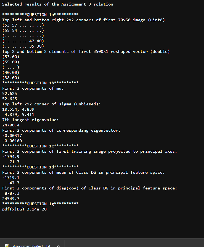Click the QUESTION 1b header line
This screenshot has width=204, height=247.
40,83
